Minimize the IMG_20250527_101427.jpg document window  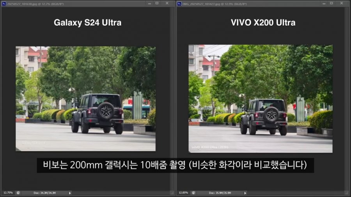(324, 4)
